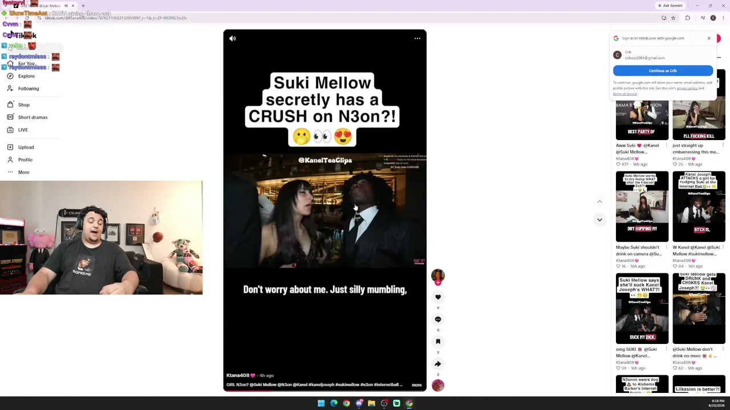Click the TikTok address bar URL
Image resolution: width=730 pixels, height=410 pixels.
(116, 18)
